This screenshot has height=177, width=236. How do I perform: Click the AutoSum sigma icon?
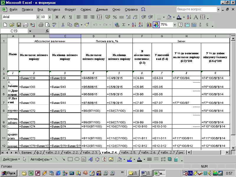[124, 25]
